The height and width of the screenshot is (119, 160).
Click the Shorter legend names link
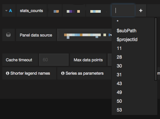click(30, 73)
